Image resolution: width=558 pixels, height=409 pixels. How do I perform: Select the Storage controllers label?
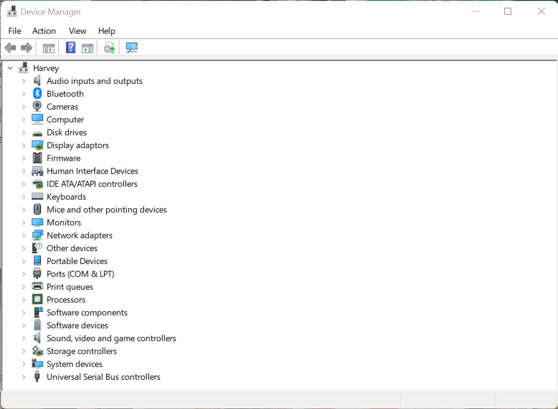pyautogui.click(x=81, y=351)
